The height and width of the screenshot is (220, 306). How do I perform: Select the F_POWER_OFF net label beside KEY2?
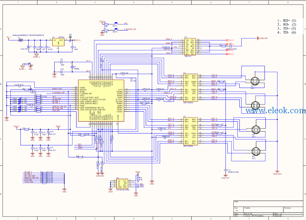[130, 29]
